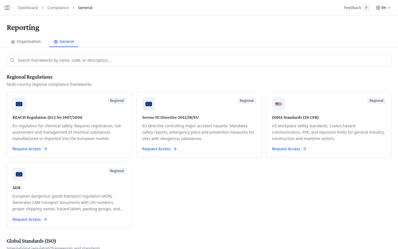Select the EU flag icon on ADR card
Image resolution: width=398 pixels, height=249 pixels.
coord(19,174)
